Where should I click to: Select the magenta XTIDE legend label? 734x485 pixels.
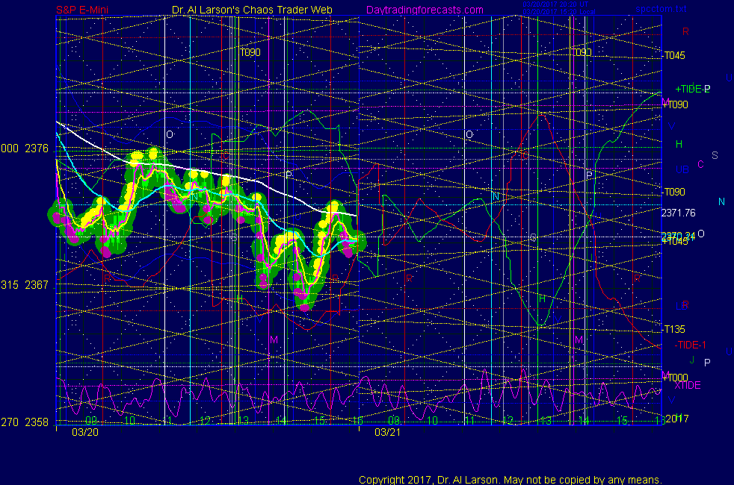pos(687,386)
